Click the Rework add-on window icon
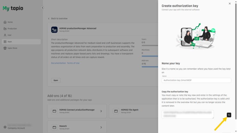 54,127
